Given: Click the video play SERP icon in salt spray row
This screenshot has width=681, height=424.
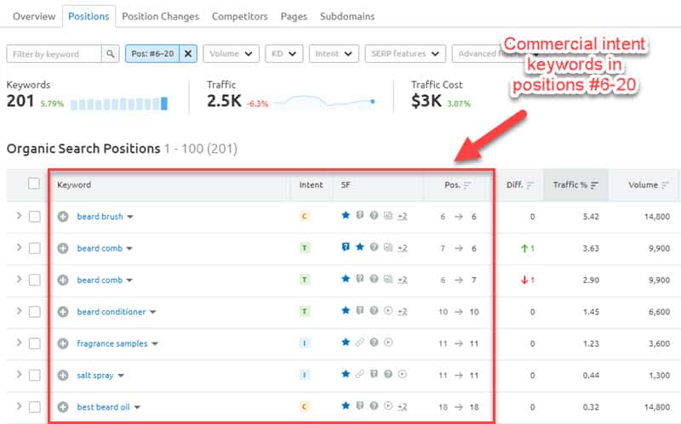Looking at the screenshot, I should [x=403, y=374].
